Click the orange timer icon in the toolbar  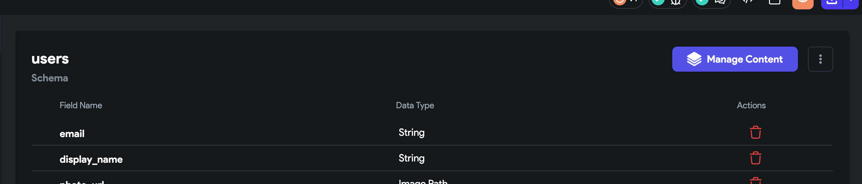click(621, 3)
